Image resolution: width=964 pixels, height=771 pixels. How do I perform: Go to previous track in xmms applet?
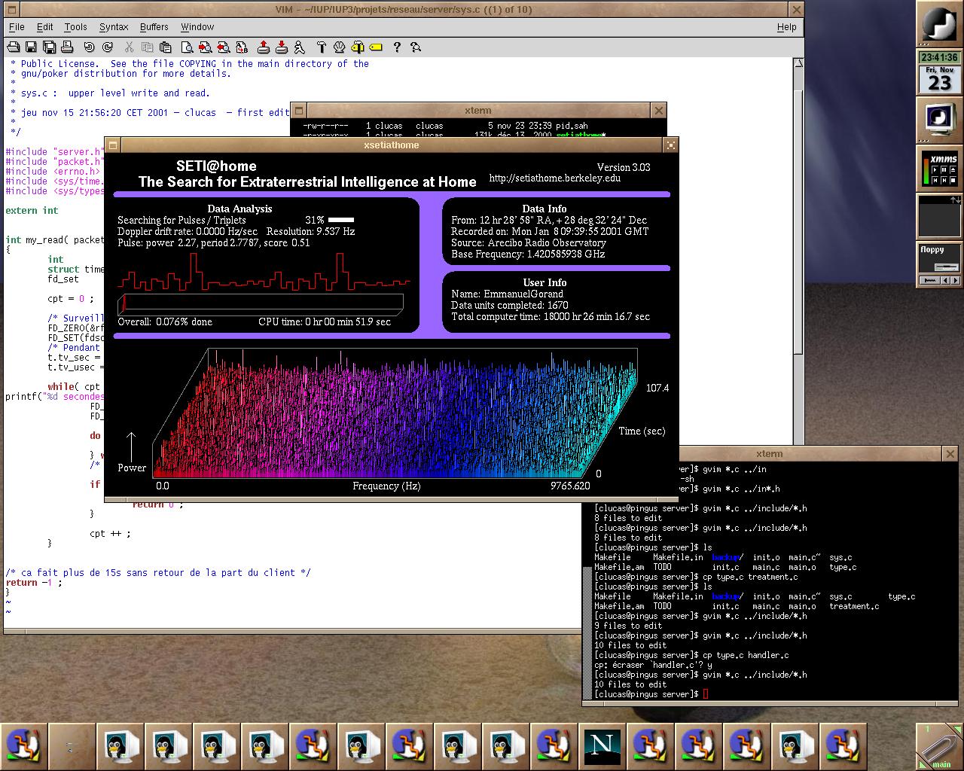point(935,181)
